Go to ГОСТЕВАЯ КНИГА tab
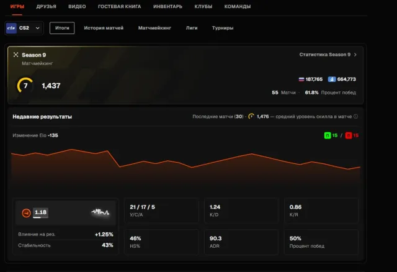The width and height of the screenshot is (397, 272). [x=120, y=7]
